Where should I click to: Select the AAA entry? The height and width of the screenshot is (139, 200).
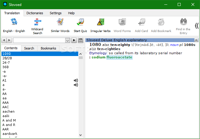click(x=40, y=103)
